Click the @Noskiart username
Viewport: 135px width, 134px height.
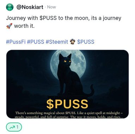[30, 7]
